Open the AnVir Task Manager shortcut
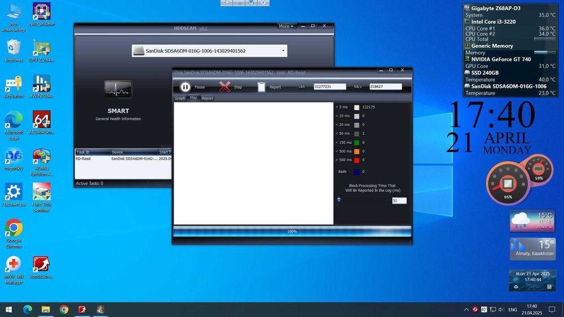564x317 pixels. 14,270
